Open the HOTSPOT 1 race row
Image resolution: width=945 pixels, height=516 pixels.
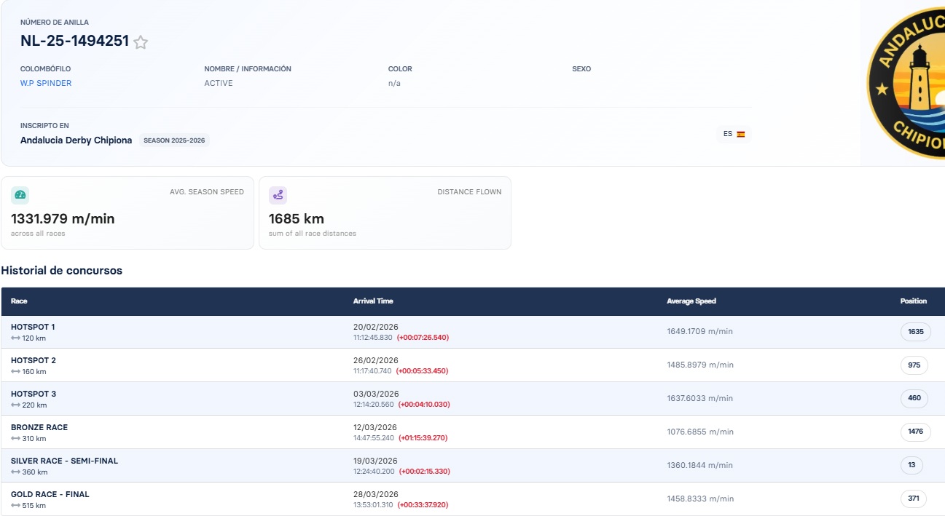click(473, 332)
